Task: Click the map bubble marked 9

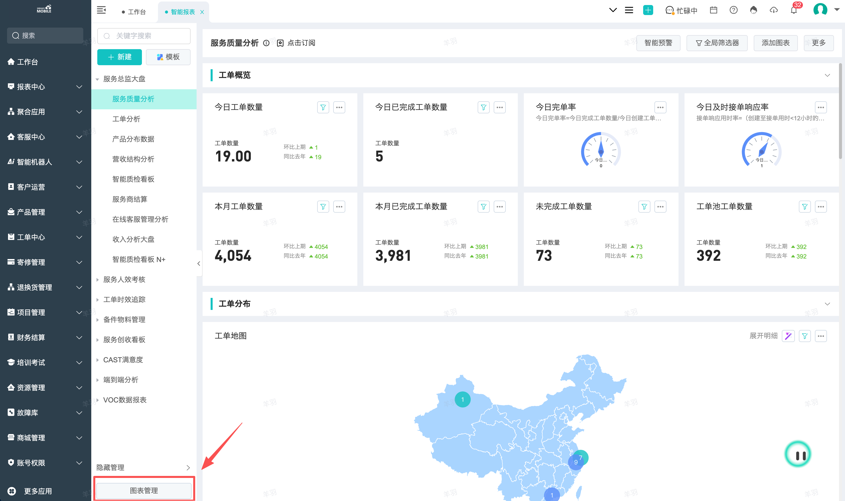Action: click(x=576, y=462)
